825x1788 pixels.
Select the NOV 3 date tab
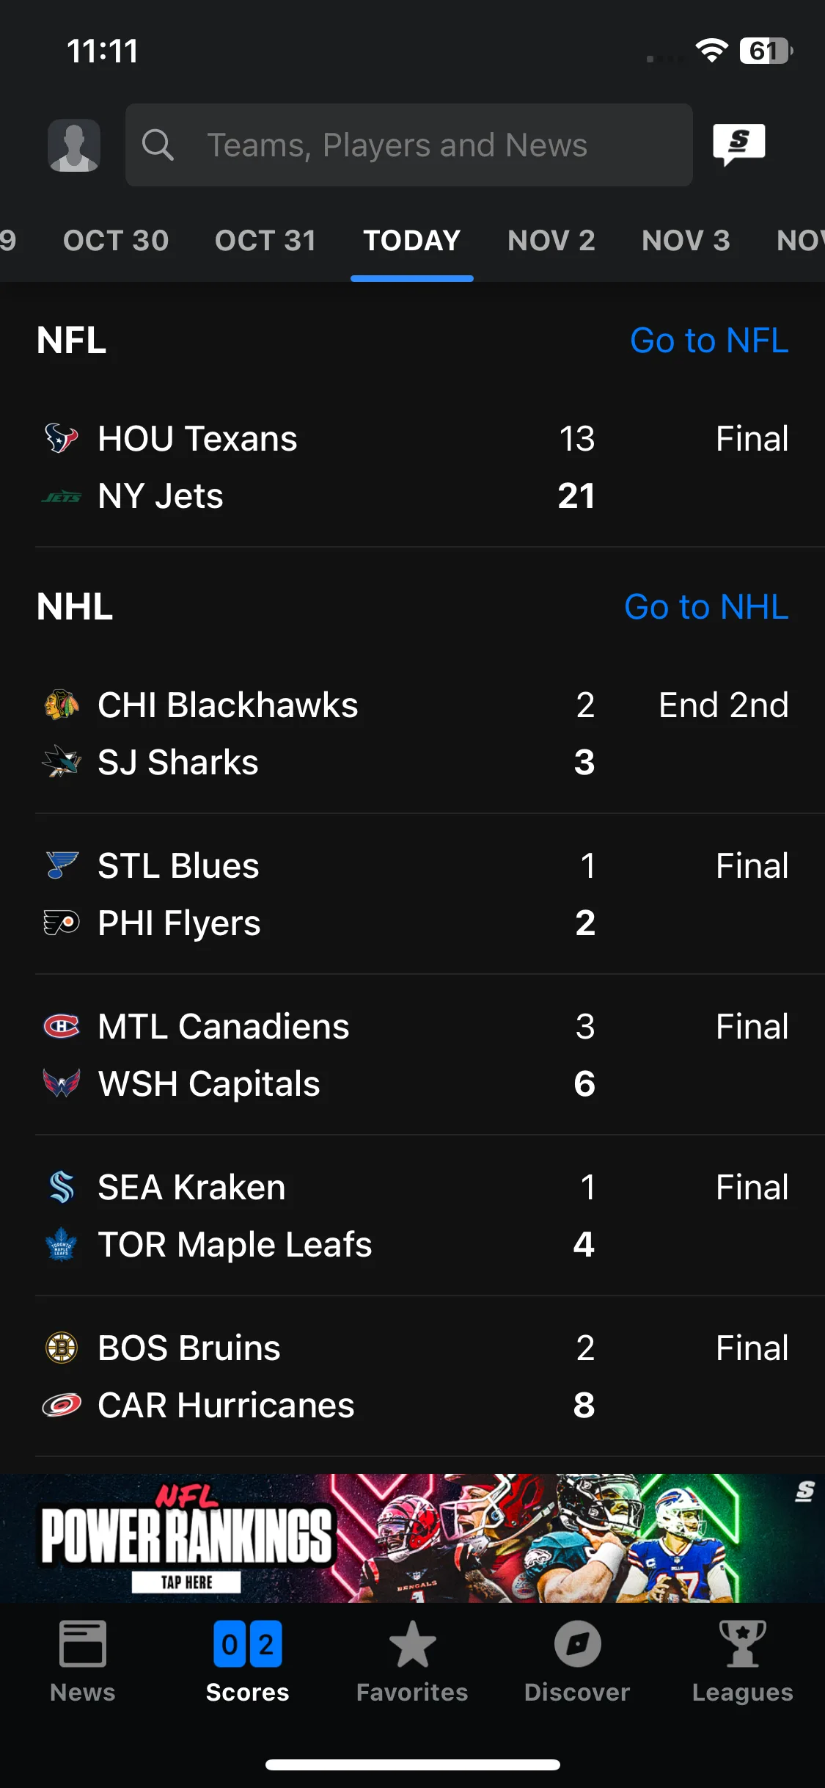click(686, 241)
